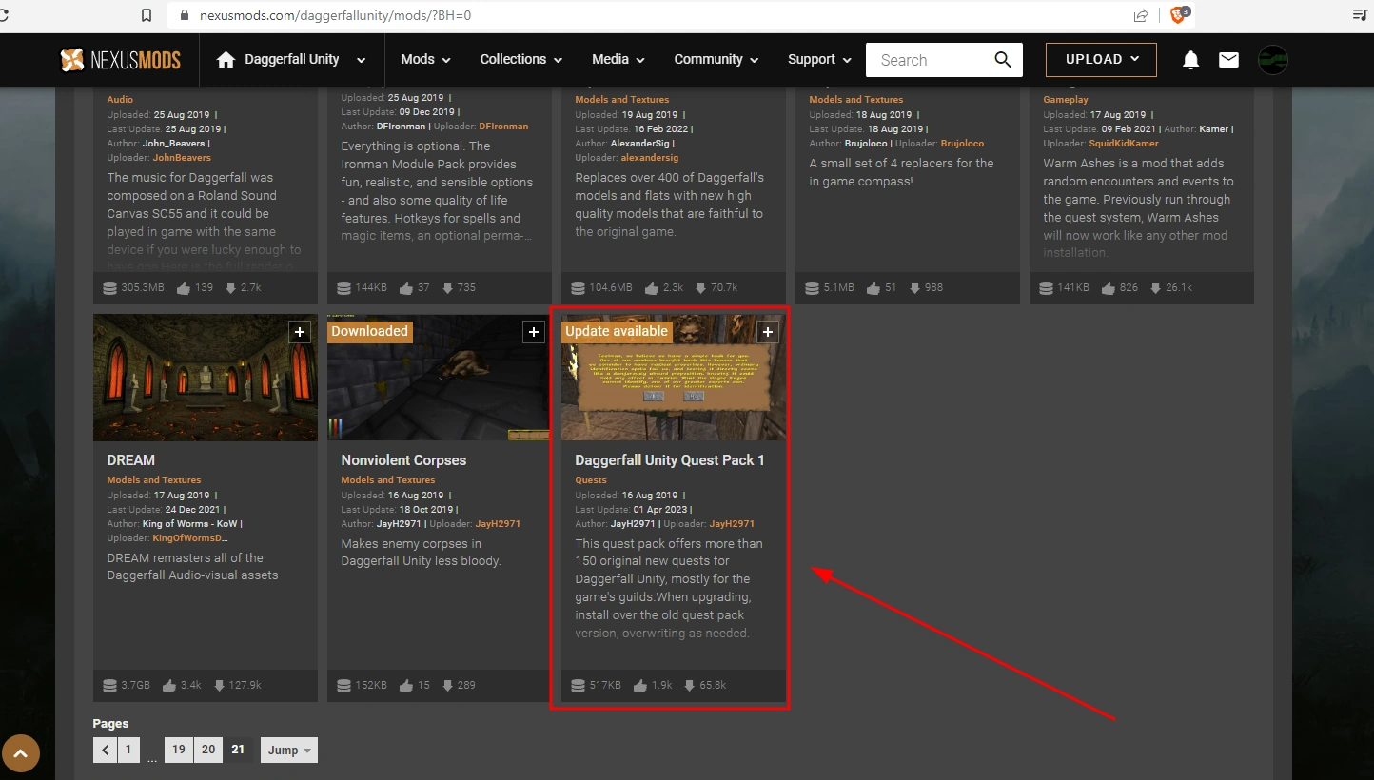Click the Nexus Mods logo
This screenshot has width=1374, height=780.
[121, 60]
